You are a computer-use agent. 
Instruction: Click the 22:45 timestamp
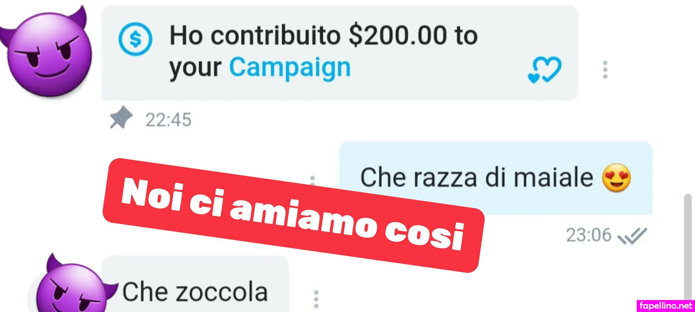click(x=168, y=120)
